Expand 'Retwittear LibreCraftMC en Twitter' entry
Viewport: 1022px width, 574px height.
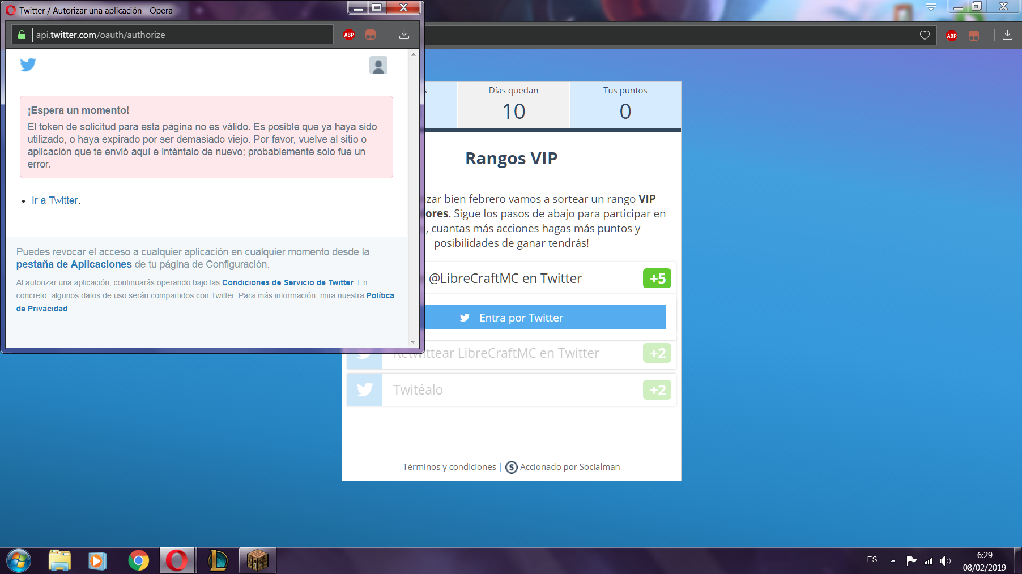512,353
